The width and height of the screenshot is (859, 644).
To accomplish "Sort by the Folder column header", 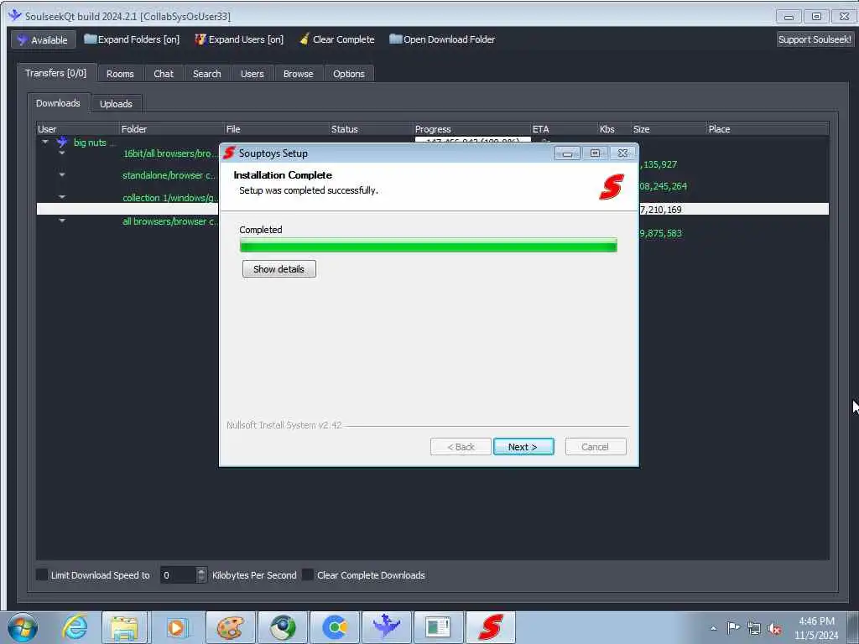I will coord(171,129).
